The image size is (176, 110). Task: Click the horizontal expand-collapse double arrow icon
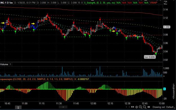pos(133,107)
